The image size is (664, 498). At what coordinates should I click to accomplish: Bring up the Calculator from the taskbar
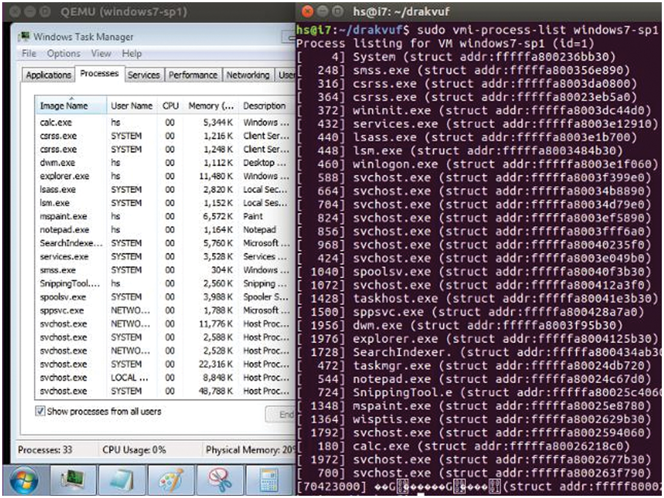(x=269, y=480)
